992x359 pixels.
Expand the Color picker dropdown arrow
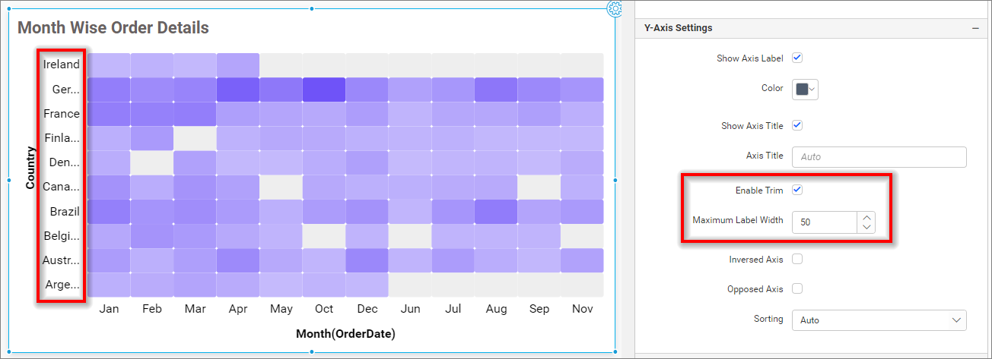(x=812, y=89)
